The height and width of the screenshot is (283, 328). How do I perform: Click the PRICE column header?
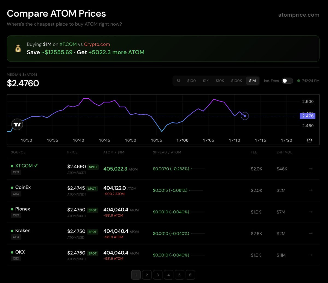coord(72,152)
